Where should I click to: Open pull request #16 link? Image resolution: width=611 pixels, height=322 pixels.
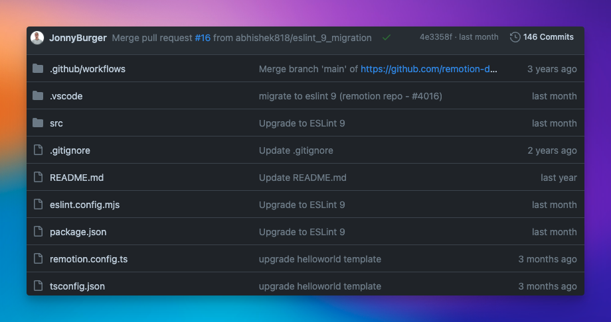tap(203, 38)
